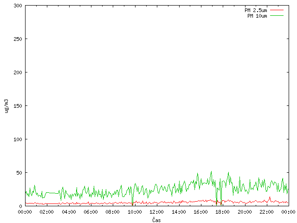Click the 04:00 time tick label
This screenshot has width=297, height=223.
click(69, 212)
